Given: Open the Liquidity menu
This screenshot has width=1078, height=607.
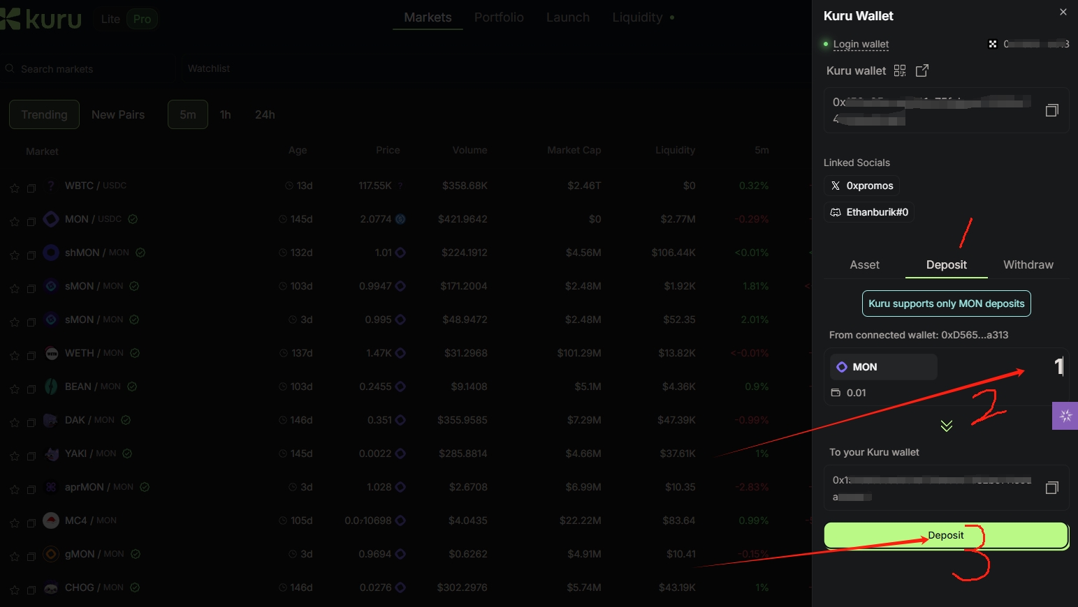Looking at the screenshot, I should tap(637, 17).
